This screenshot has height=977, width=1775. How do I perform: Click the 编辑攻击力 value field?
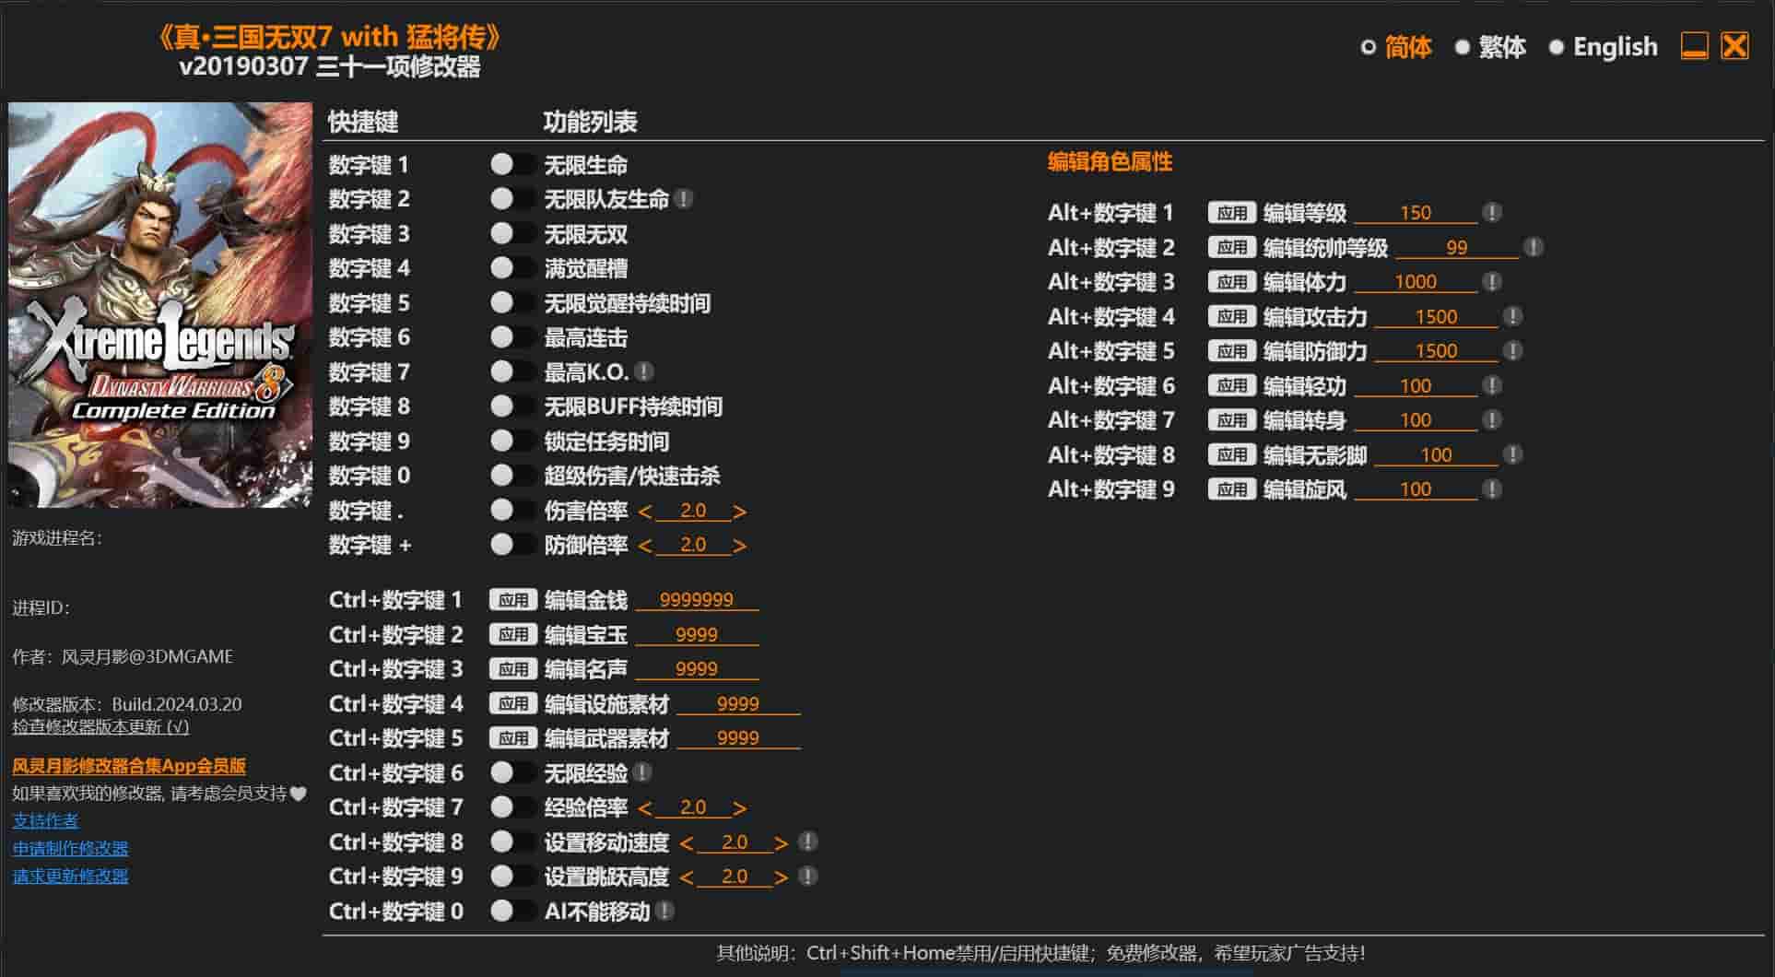point(1435,317)
